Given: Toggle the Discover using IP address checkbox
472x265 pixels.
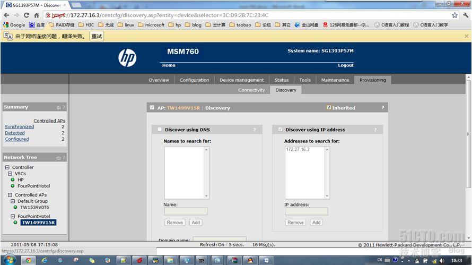Looking at the screenshot, I should (x=280, y=130).
